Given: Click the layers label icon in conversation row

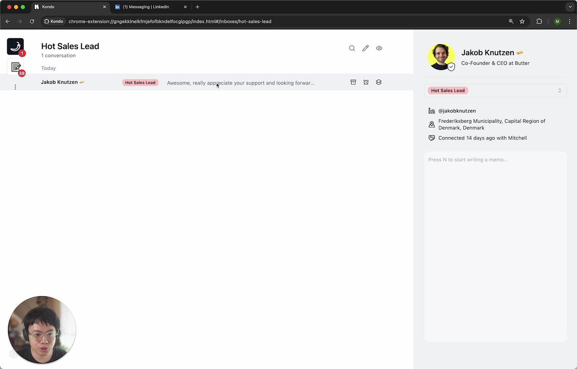Looking at the screenshot, I should tap(379, 82).
